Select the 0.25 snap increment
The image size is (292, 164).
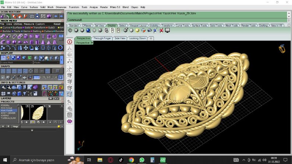(42, 77)
